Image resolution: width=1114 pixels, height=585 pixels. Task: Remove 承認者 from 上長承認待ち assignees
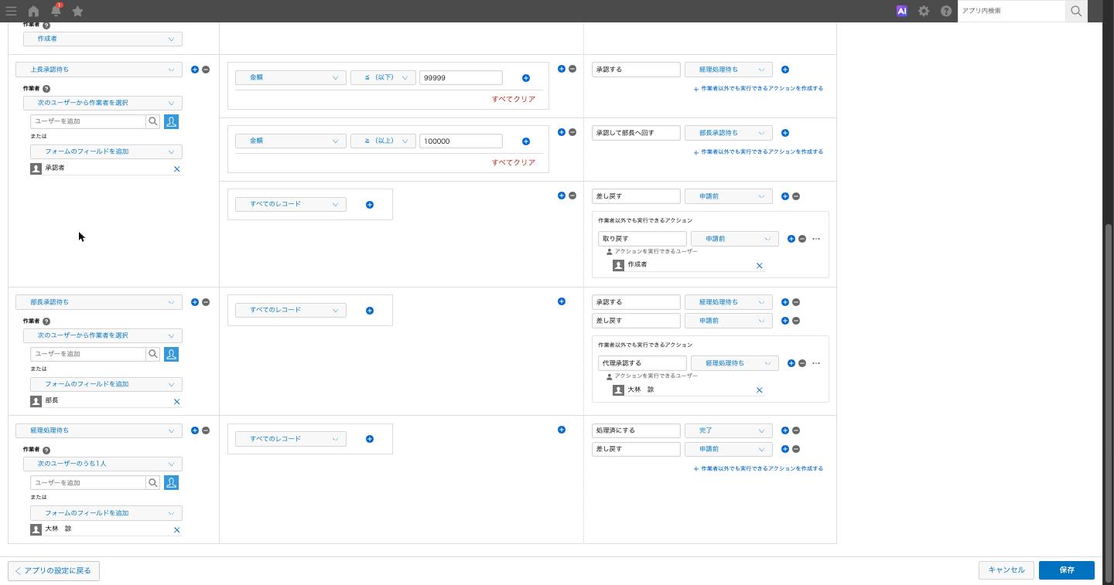(176, 168)
